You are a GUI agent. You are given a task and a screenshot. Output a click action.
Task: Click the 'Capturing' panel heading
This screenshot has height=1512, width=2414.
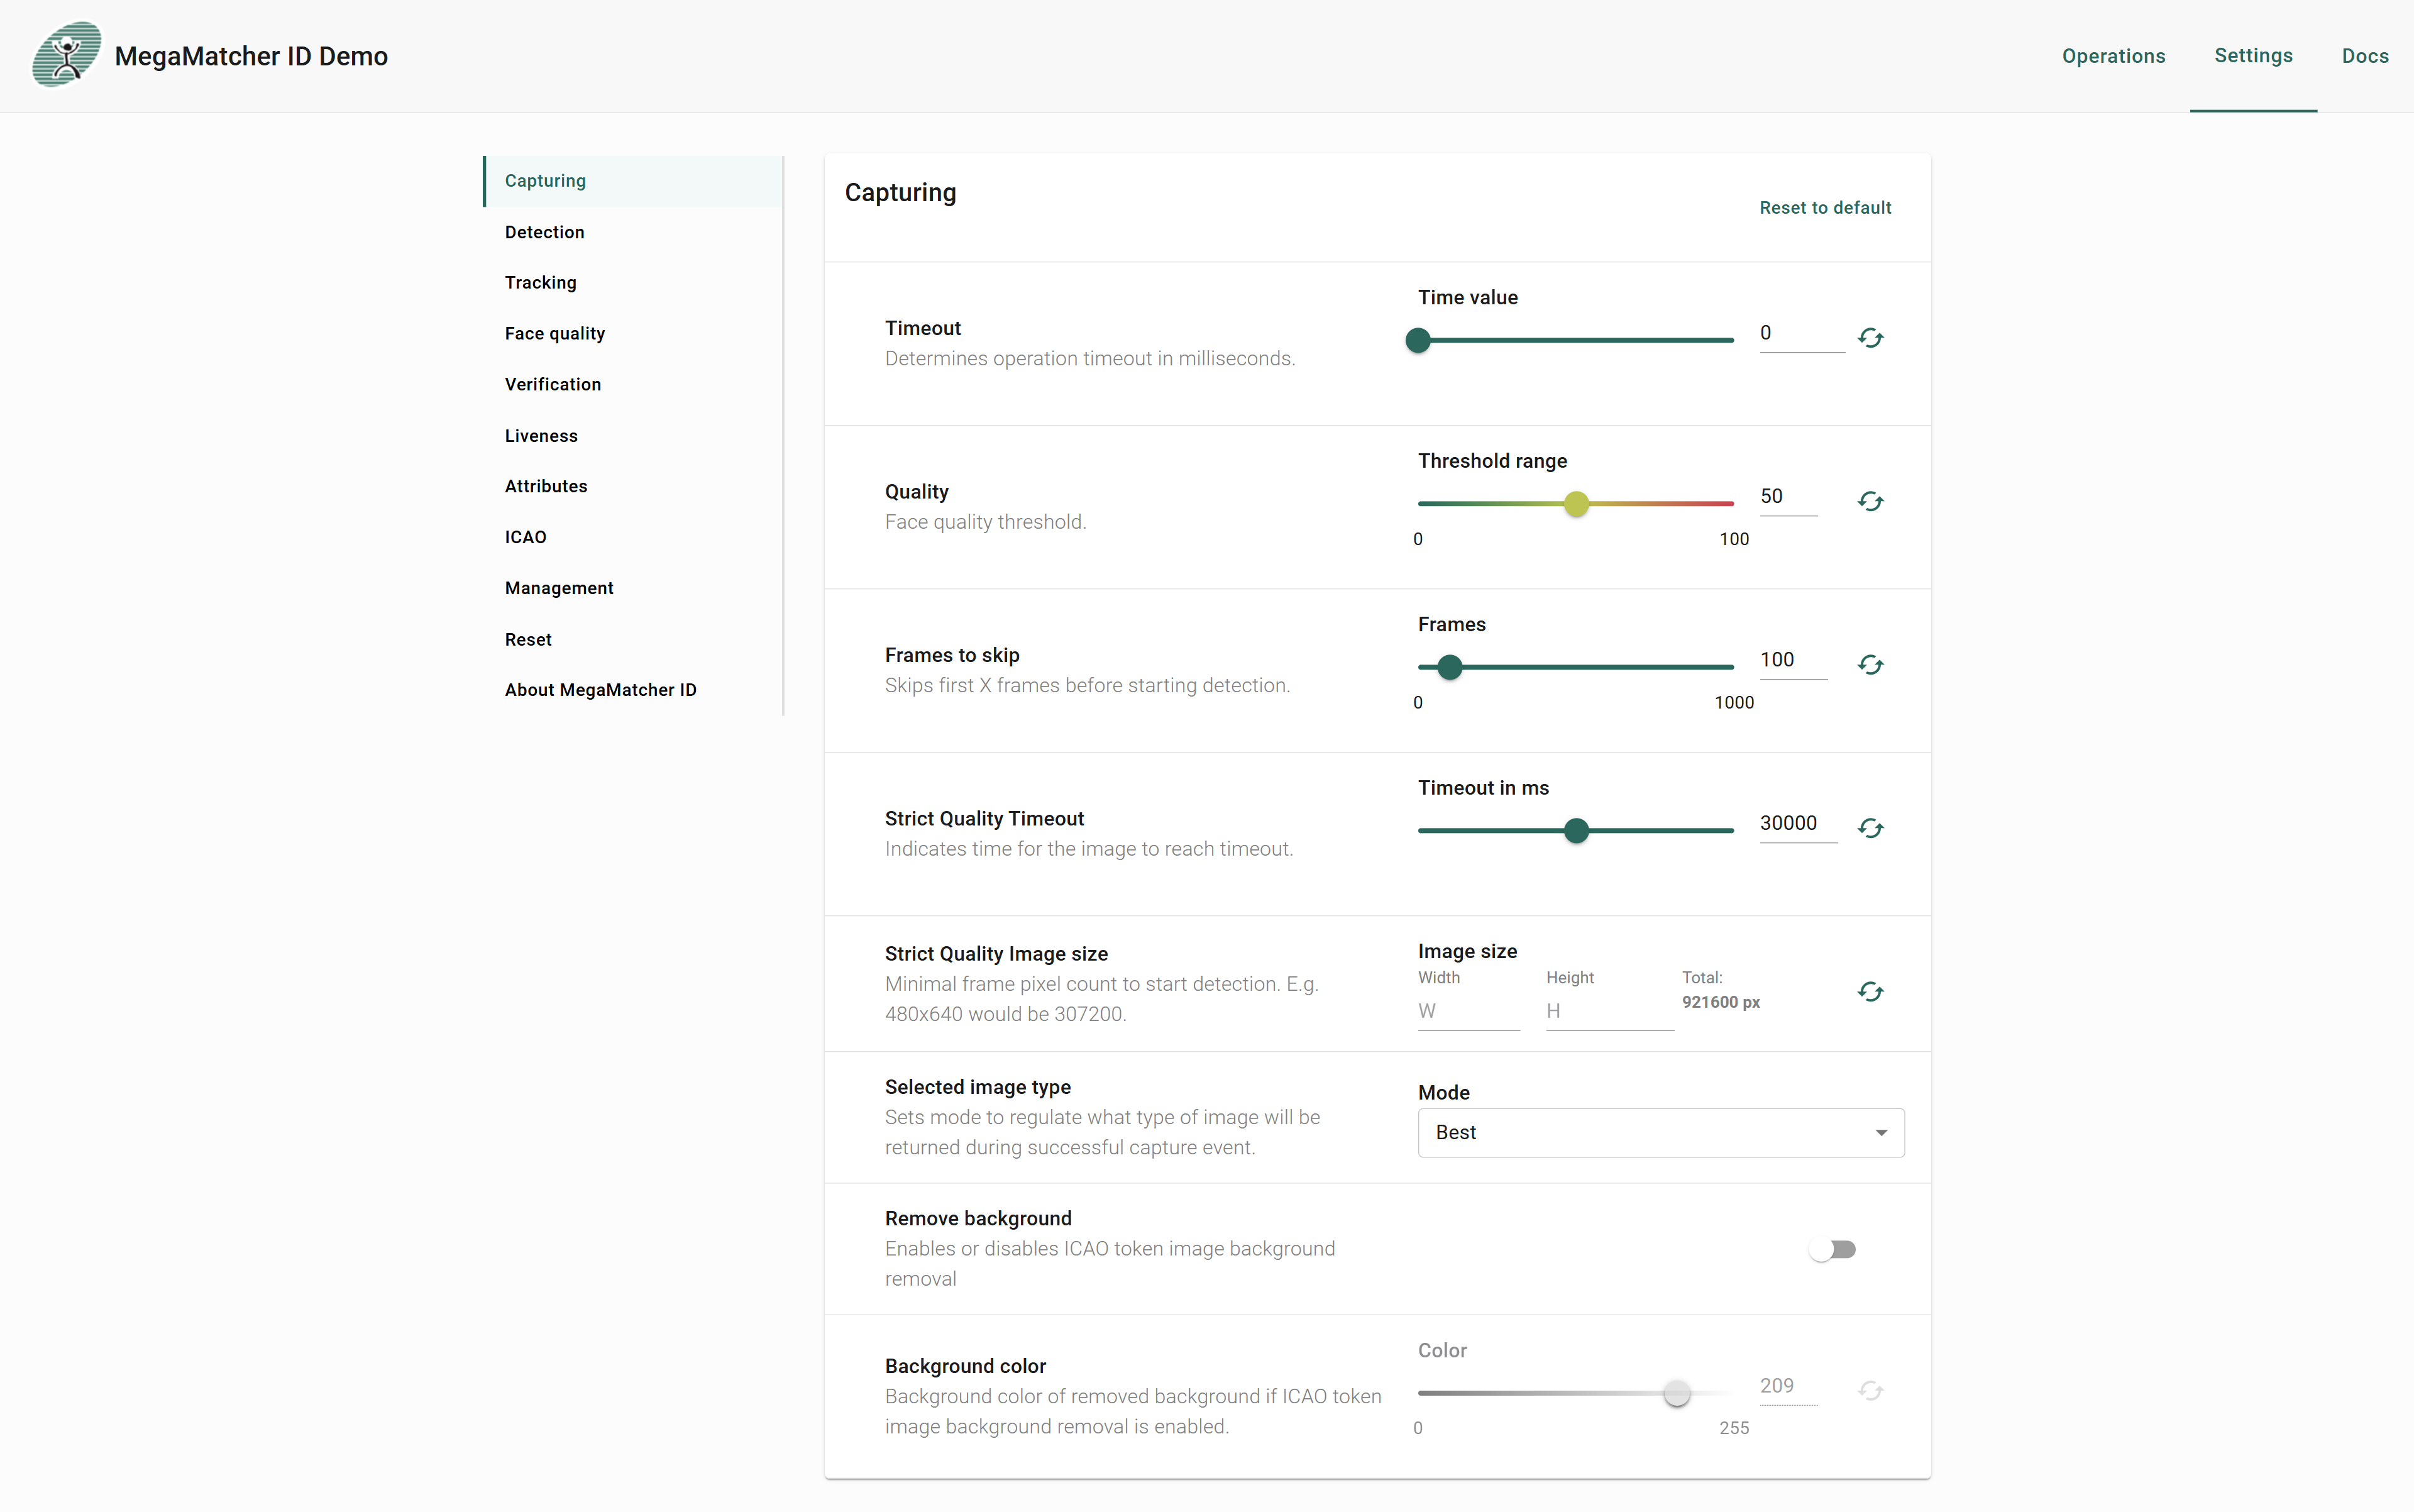900,193
